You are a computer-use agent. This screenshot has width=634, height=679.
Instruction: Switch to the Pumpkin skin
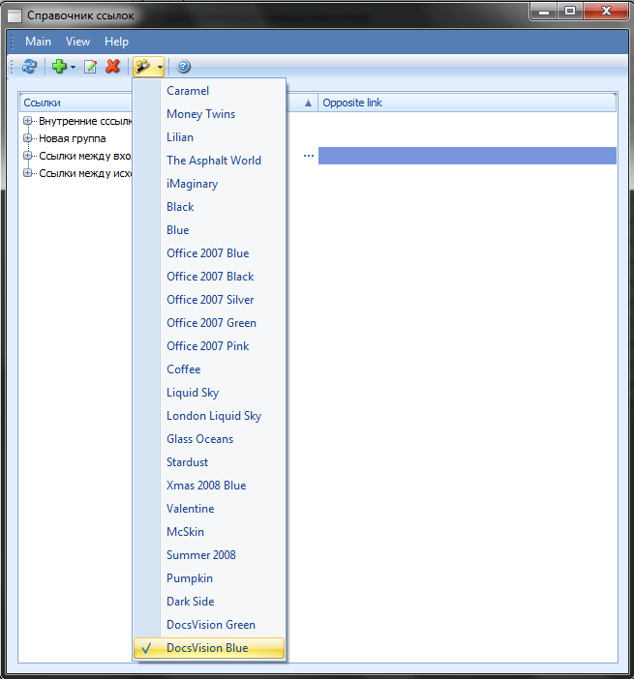[x=209, y=578]
